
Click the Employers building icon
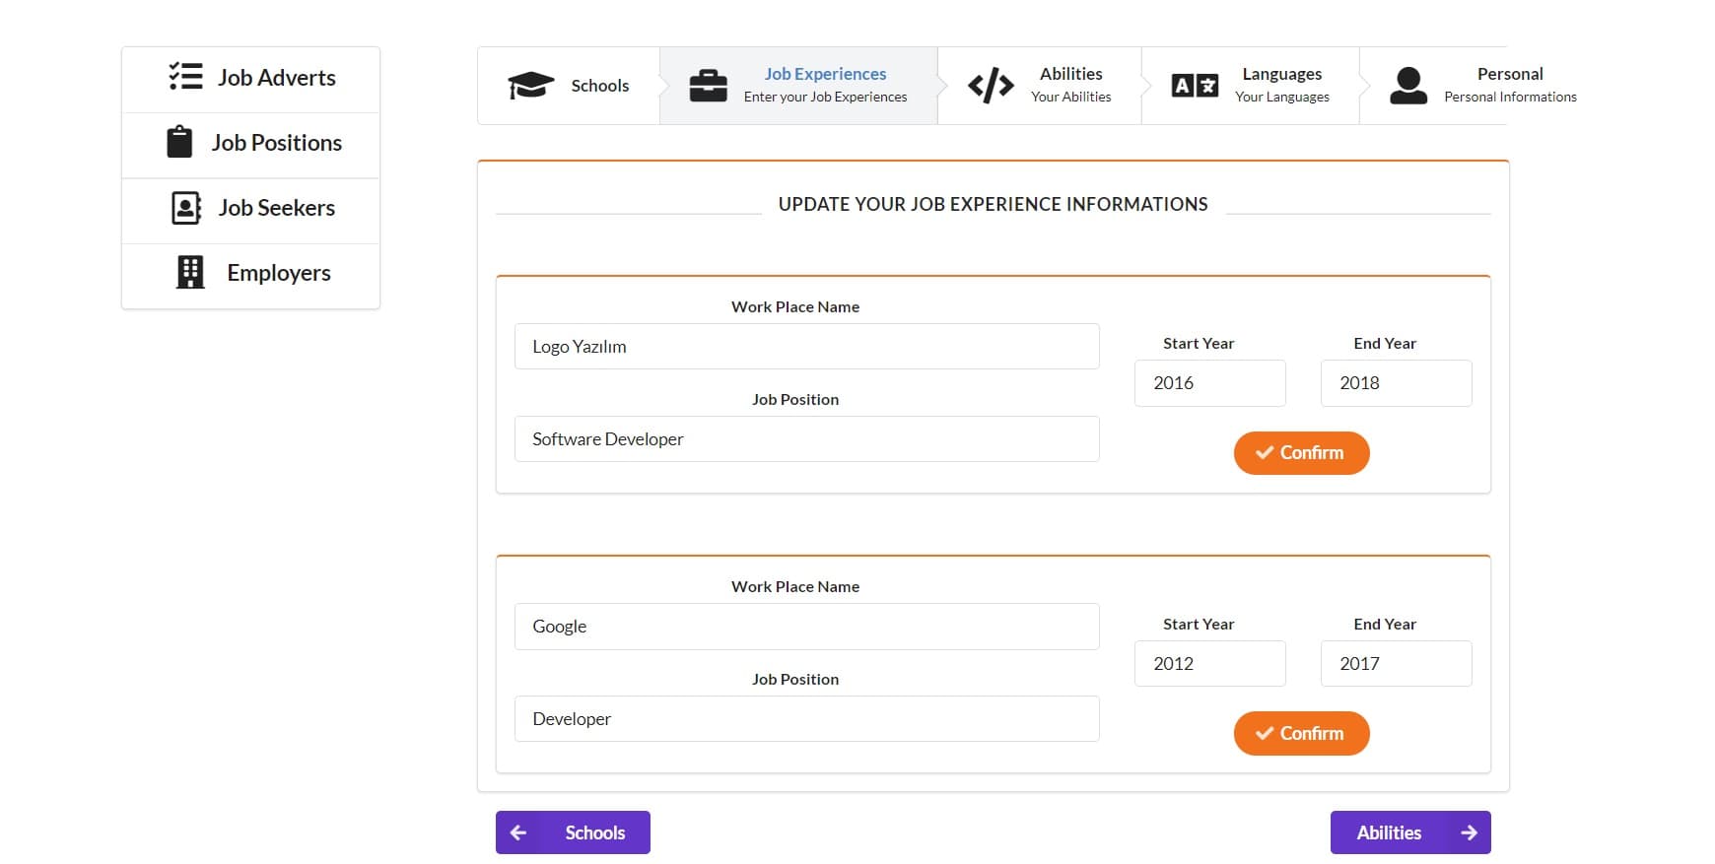[190, 273]
